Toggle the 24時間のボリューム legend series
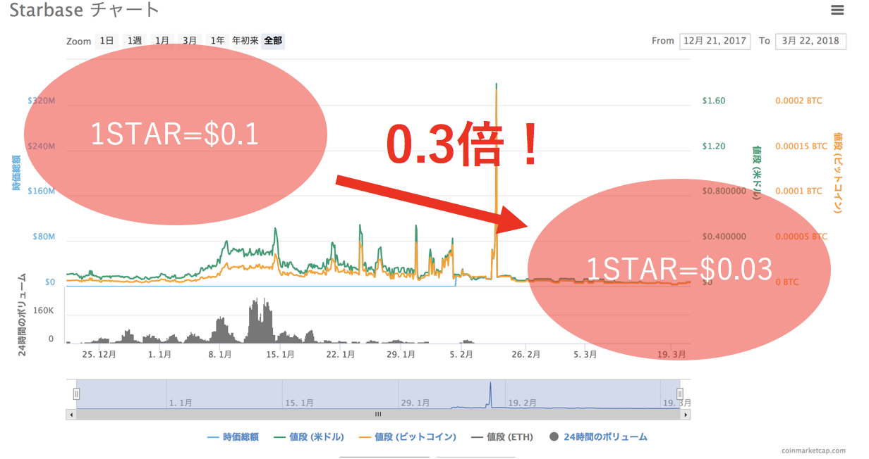Screen dimensions: 869x459 [x=597, y=436]
